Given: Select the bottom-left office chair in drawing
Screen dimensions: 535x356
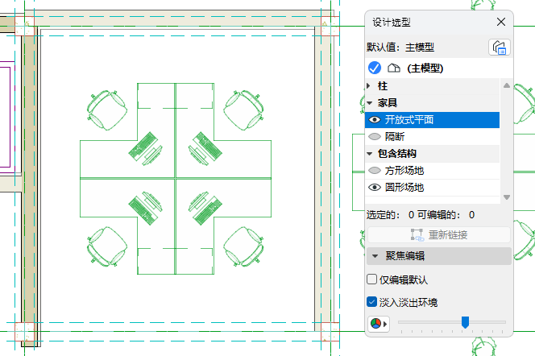Looking at the screenshot, I should [107, 246].
